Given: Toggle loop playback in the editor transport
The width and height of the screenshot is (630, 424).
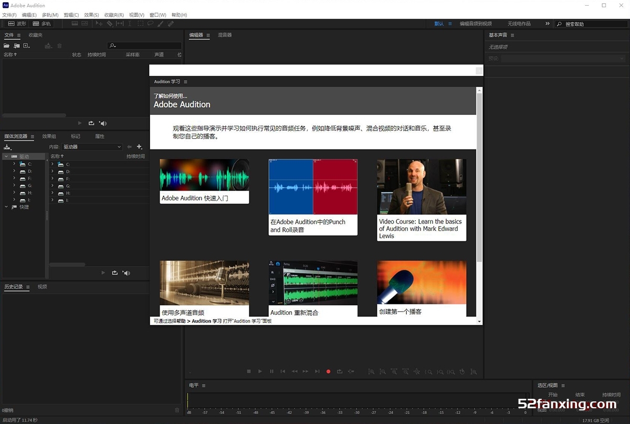Looking at the screenshot, I should tap(340, 372).
